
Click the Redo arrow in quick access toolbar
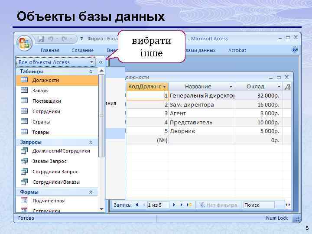coord(65,39)
